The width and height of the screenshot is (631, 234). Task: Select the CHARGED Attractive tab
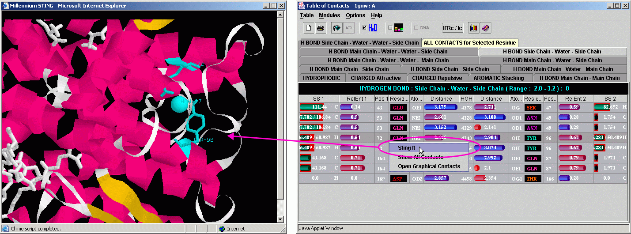pyautogui.click(x=376, y=78)
